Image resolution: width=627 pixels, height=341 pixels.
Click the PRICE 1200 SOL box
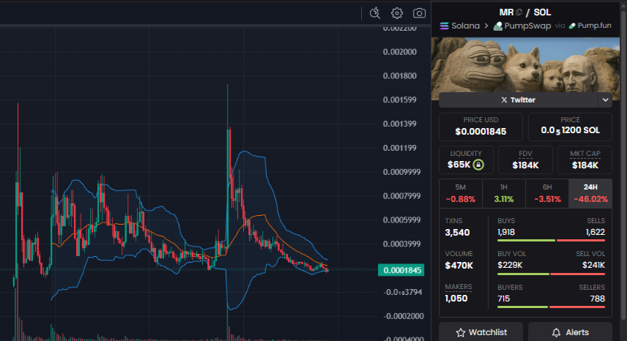(x=570, y=127)
